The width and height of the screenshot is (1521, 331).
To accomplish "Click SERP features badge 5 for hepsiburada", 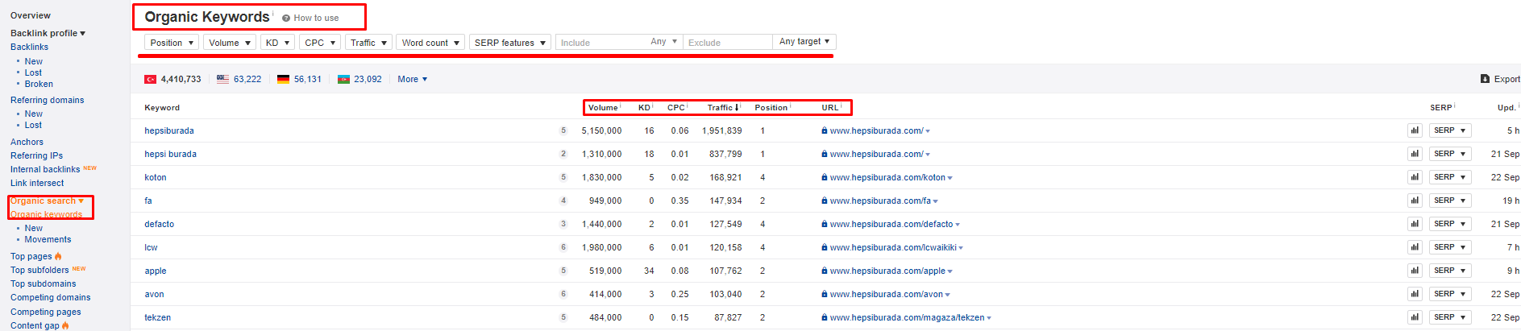I will click(563, 130).
